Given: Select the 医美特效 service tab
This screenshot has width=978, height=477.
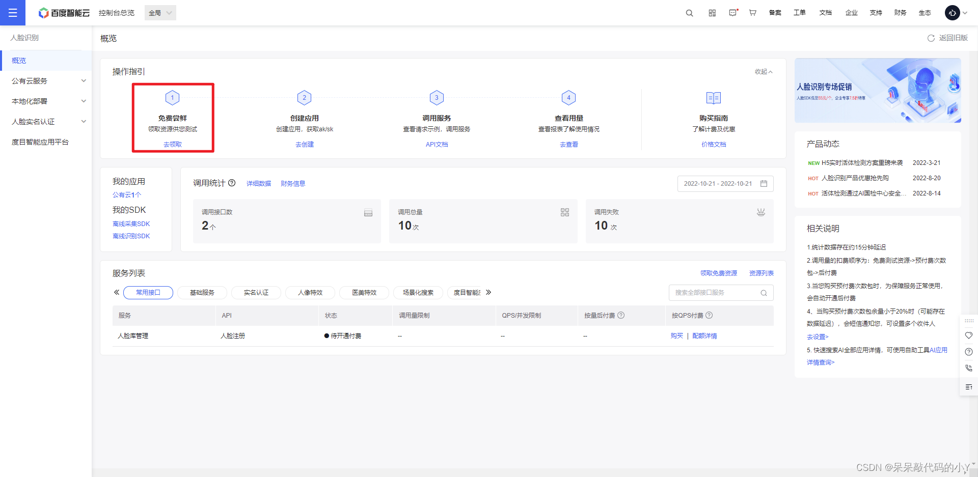Looking at the screenshot, I should (x=364, y=293).
